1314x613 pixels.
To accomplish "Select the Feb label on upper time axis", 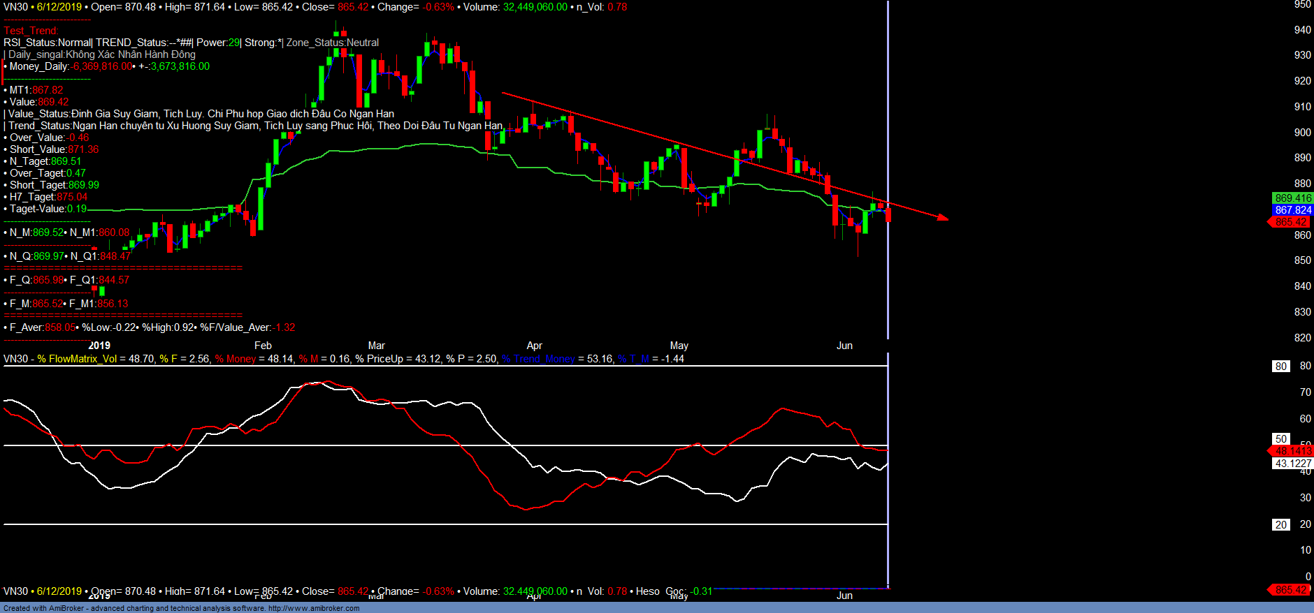I will pos(263,346).
